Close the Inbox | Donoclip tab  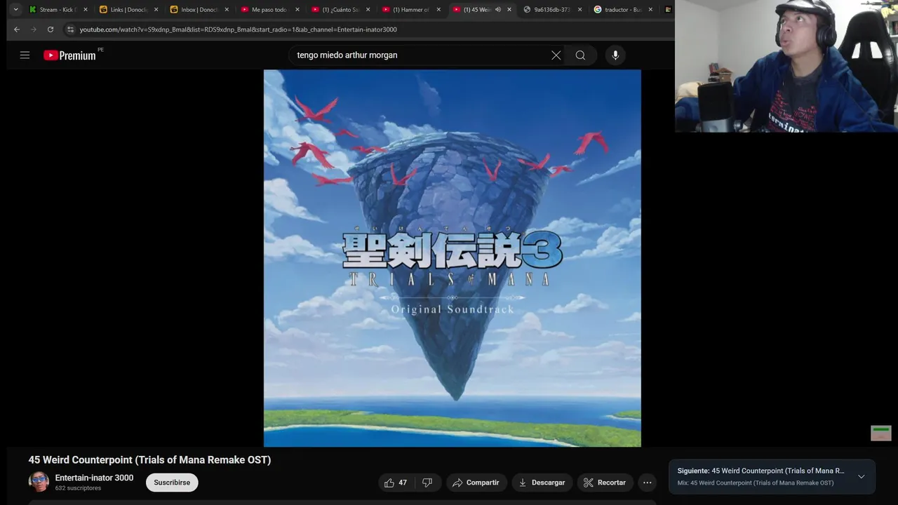227,10
